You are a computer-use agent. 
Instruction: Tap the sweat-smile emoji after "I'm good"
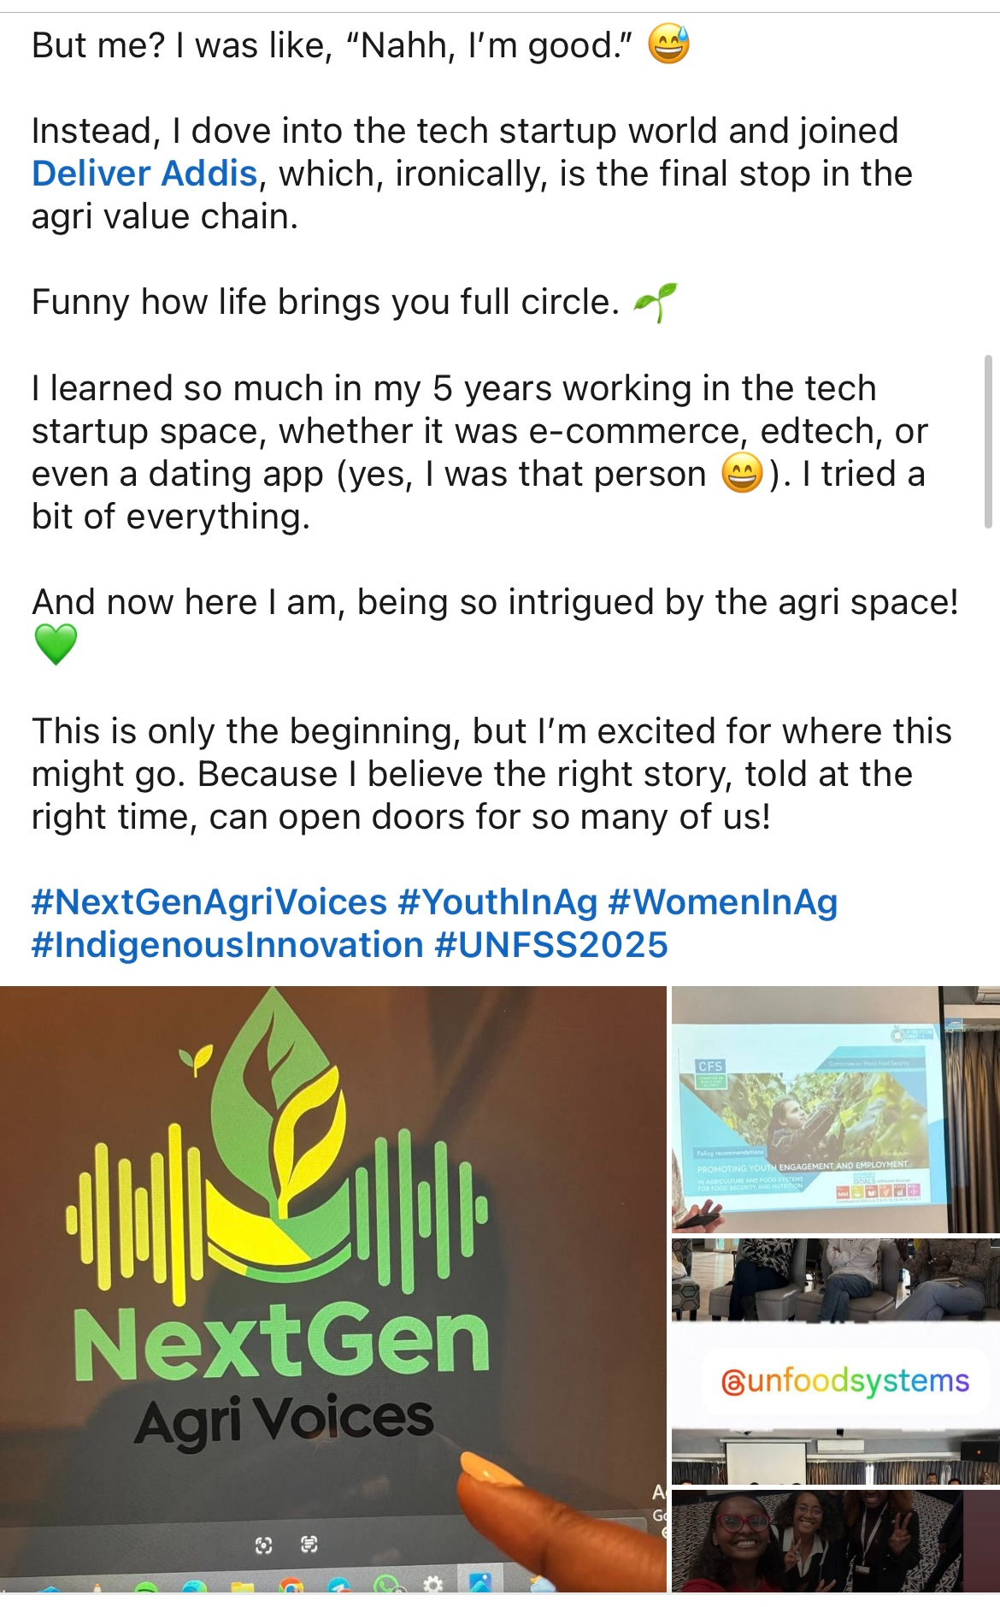[x=668, y=44]
